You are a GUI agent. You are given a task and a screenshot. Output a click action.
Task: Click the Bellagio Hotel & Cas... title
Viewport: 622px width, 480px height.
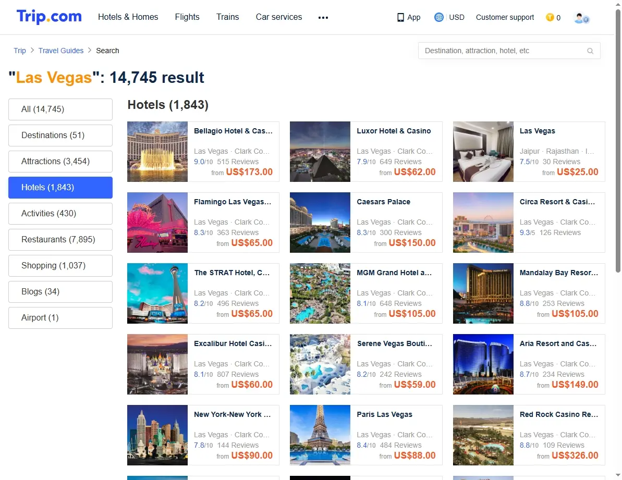233,131
